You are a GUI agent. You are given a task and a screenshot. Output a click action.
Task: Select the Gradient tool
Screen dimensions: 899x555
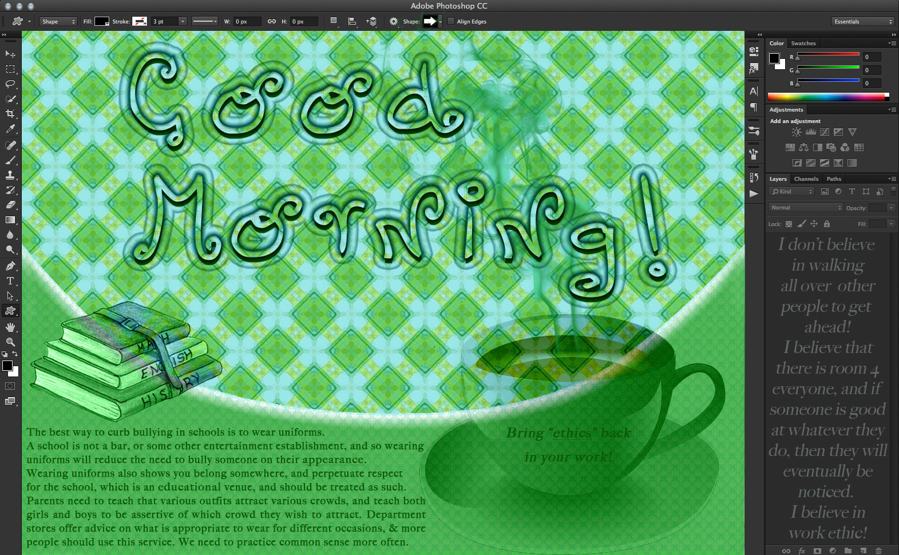coord(10,220)
